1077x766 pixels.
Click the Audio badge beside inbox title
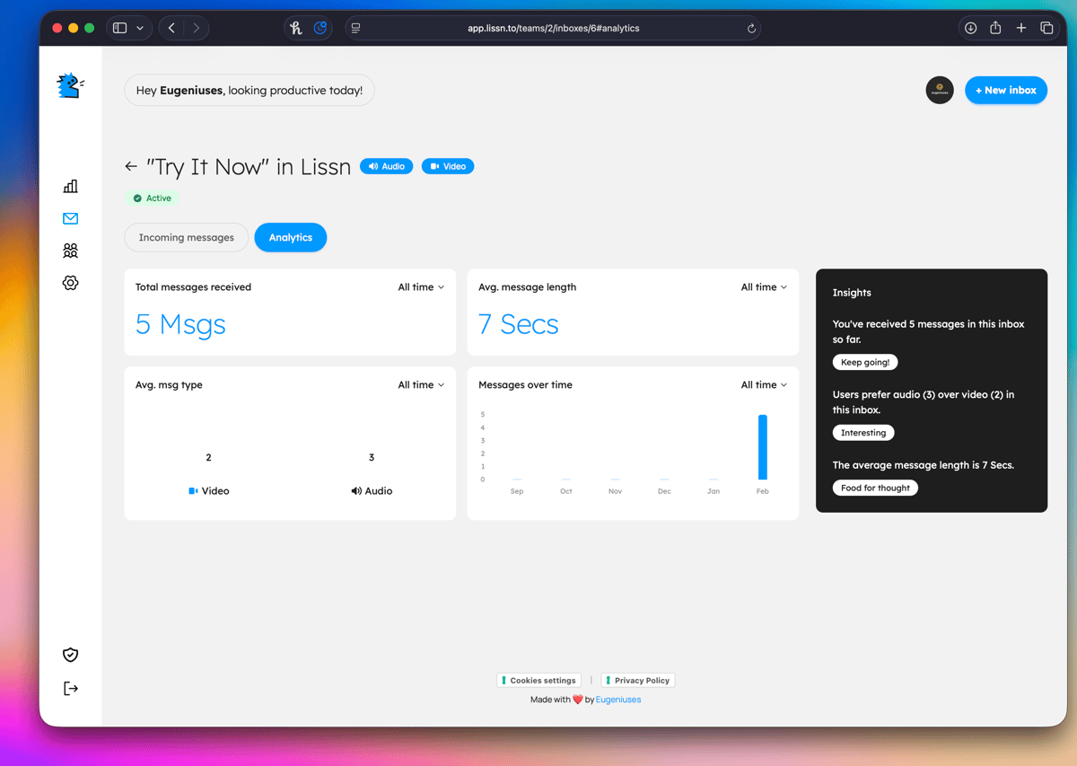387,166
